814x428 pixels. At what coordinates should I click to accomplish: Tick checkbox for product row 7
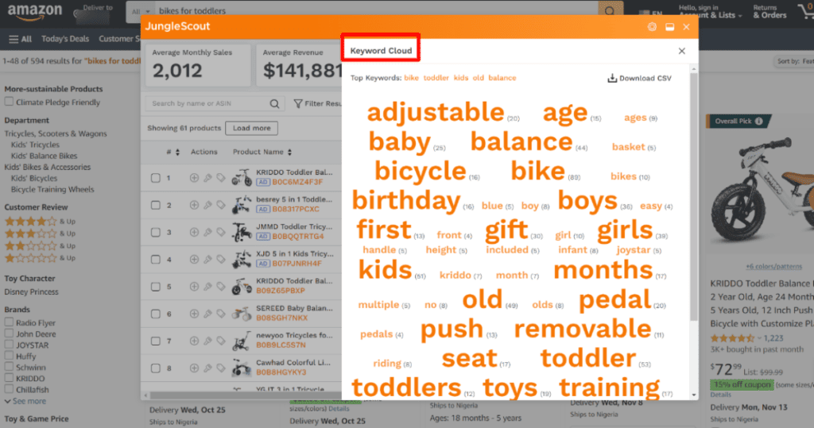point(155,341)
